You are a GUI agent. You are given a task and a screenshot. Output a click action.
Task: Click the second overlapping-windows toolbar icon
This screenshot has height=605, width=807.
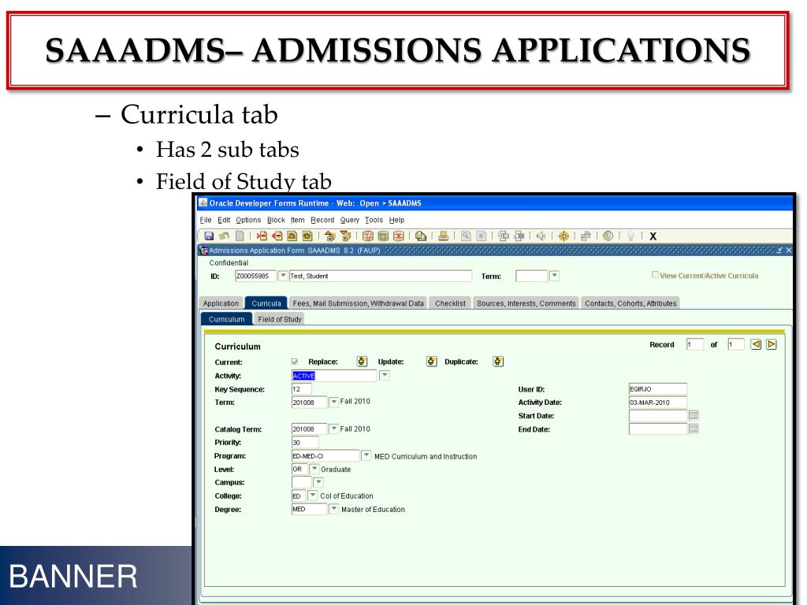(x=519, y=236)
